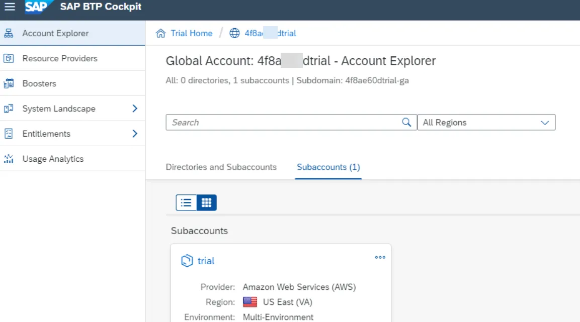Go to Trial Home breadcrumb link
This screenshot has width=580, height=322.
[x=192, y=33]
